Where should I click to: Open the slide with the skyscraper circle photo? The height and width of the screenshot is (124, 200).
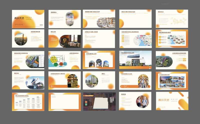(x=28, y=39)
